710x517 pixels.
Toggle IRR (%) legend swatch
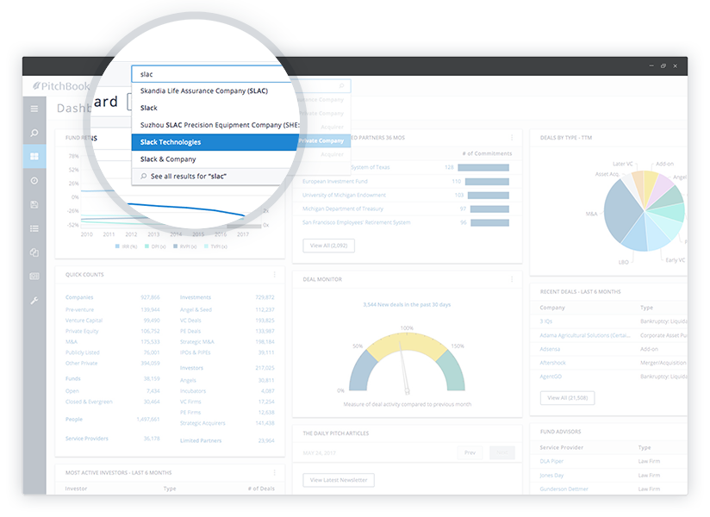pyautogui.click(x=117, y=246)
